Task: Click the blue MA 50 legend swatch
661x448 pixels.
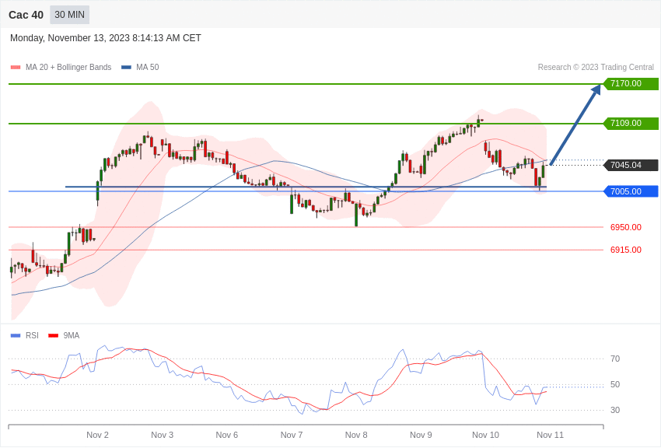Action: point(126,68)
